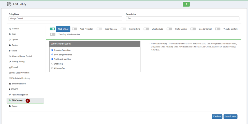Enable the Web Exclude toggle switch
The width and height of the screenshot is (248, 124).
(146, 29)
